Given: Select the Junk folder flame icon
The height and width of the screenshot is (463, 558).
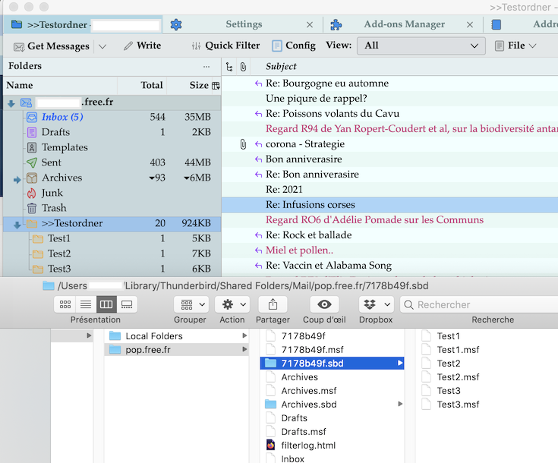Looking at the screenshot, I should click(x=32, y=193).
